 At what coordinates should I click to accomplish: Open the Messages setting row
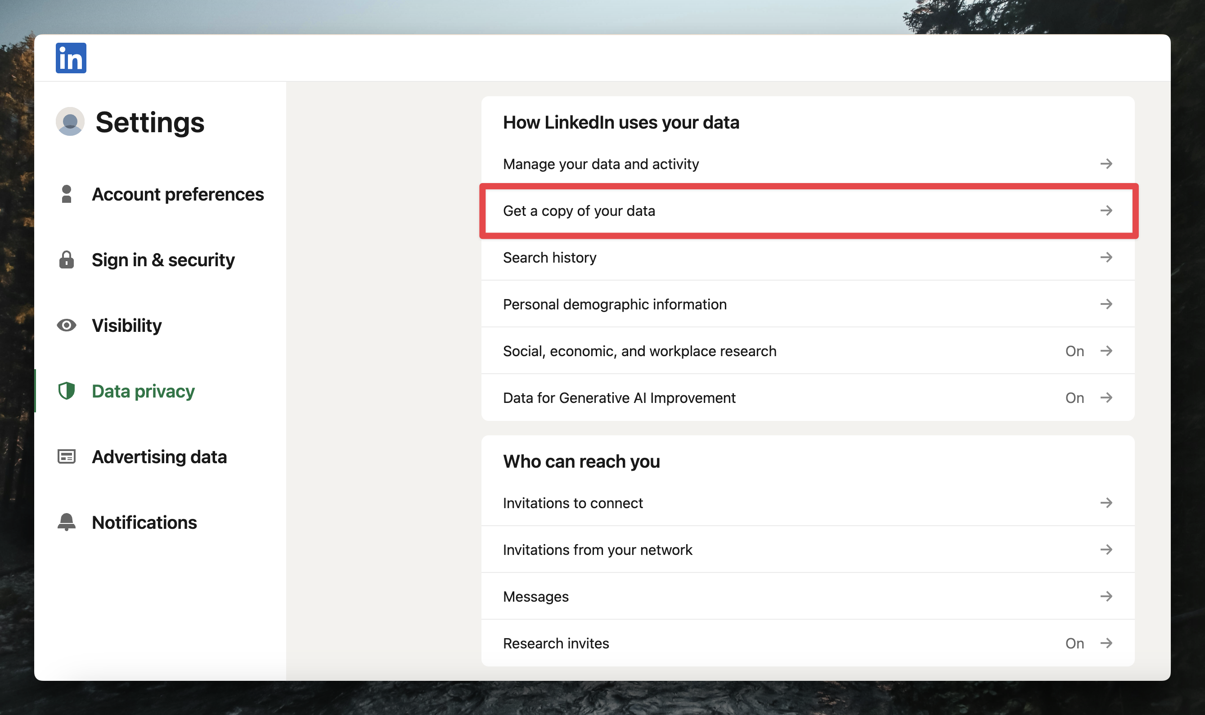coord(535,596)
